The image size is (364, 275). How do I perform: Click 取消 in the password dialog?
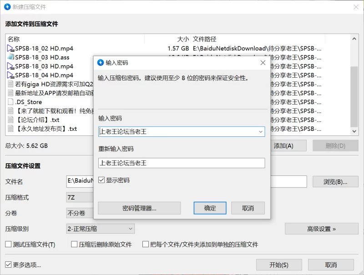[248, 208]
